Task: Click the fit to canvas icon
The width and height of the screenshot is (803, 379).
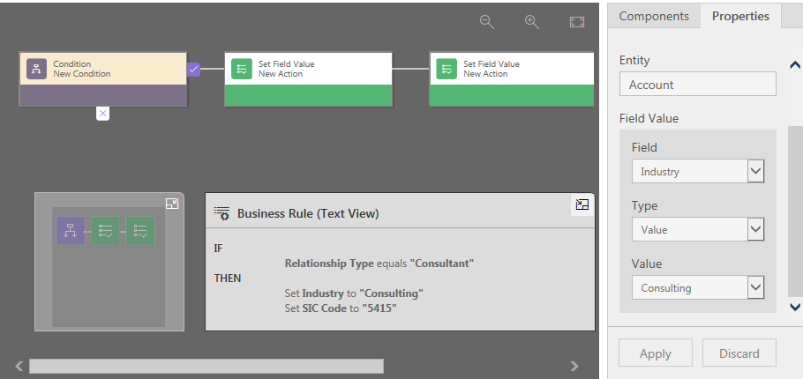Action: [x=576, y=22]
